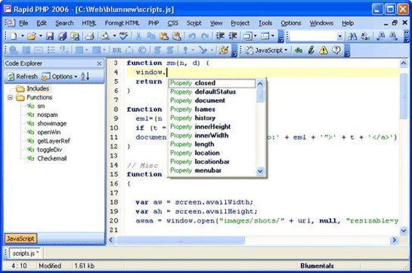Click the editor vertical scrollbar down arrow
The height and width of the screenshot is (273, 412).
pos(404,231)
